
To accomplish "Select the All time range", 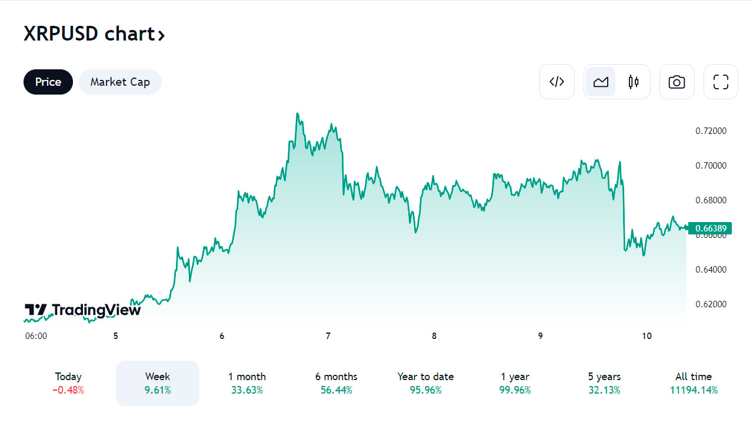I will tap(694, 383).
